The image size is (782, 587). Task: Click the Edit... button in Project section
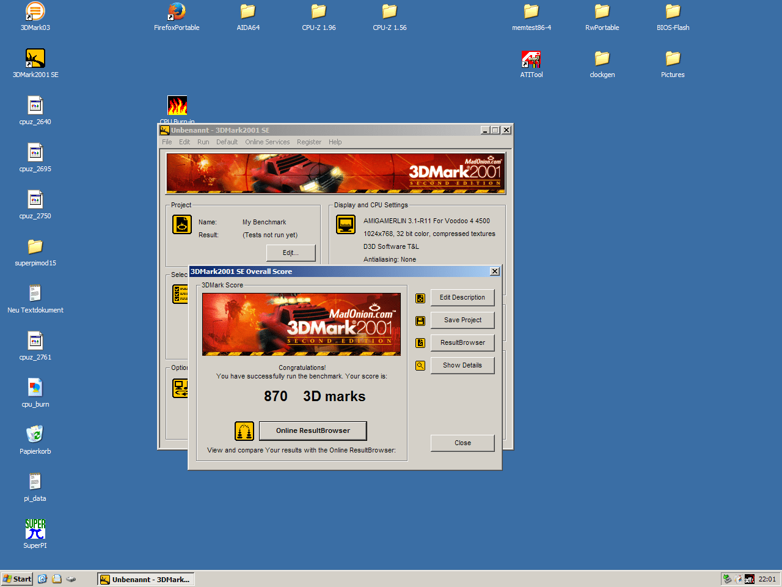tap(291, 253)
